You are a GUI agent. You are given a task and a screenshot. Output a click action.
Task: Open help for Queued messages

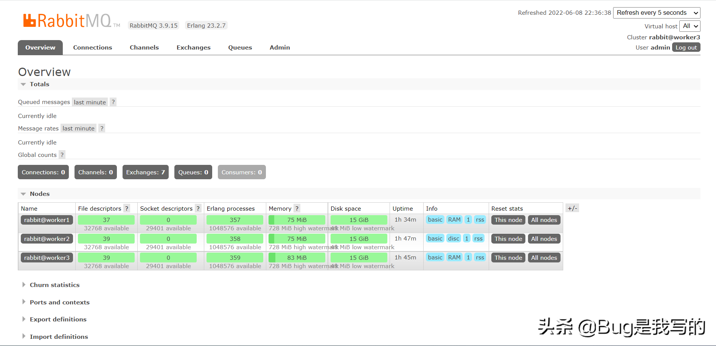click(113, 102)
